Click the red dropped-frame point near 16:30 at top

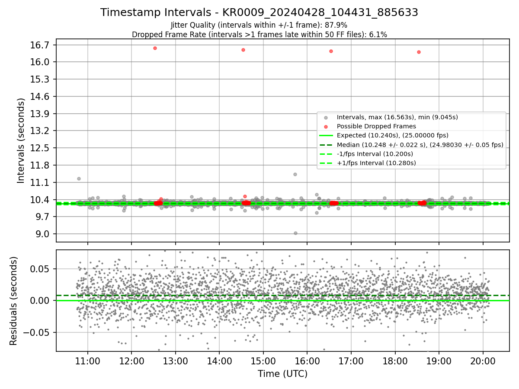[331, 51]
